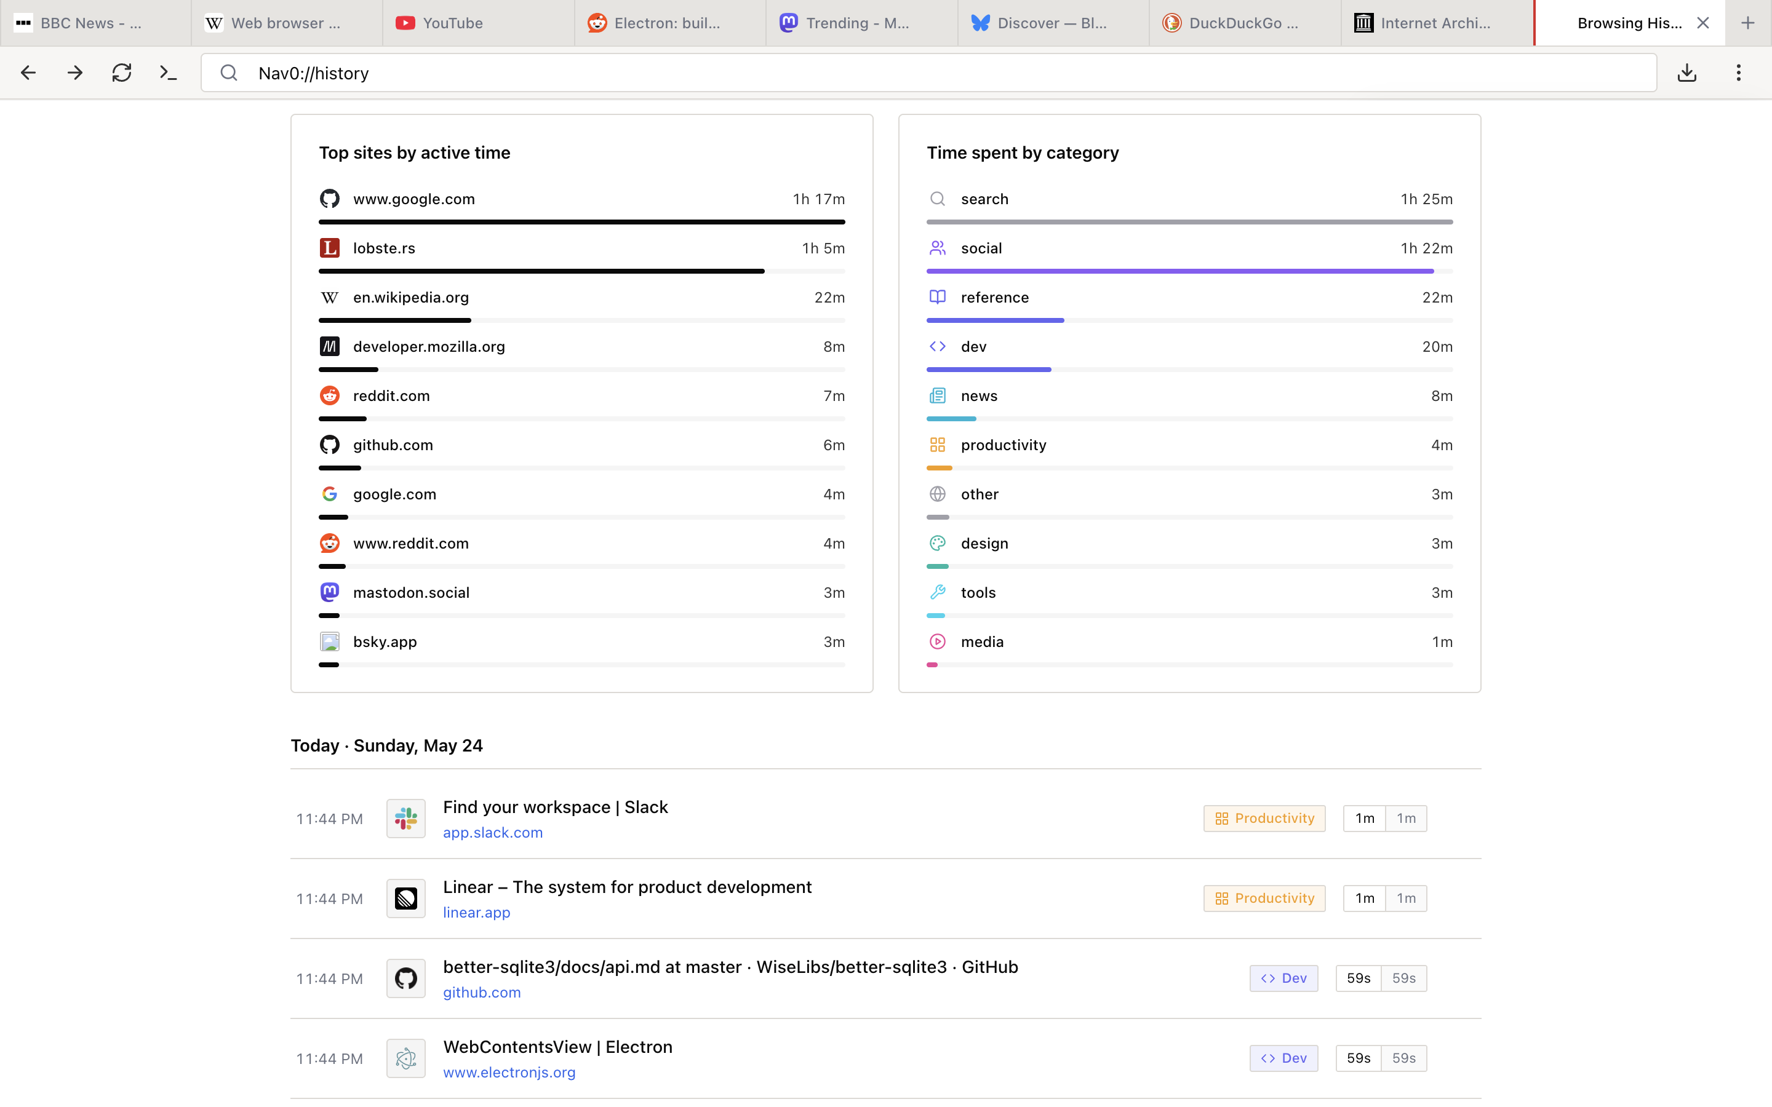Click the www.google.com row icon
The image size is (1772, 1107).
coord(330,199)
